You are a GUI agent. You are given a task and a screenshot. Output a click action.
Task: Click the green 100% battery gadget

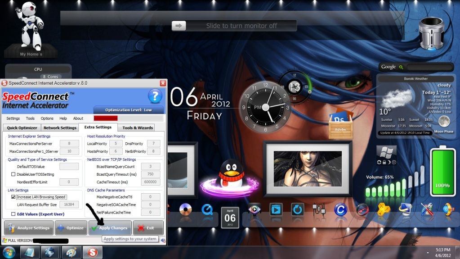[442, 171]
